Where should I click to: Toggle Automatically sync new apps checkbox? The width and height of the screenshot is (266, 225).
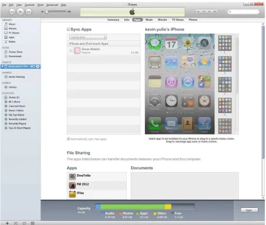[68, 139]
